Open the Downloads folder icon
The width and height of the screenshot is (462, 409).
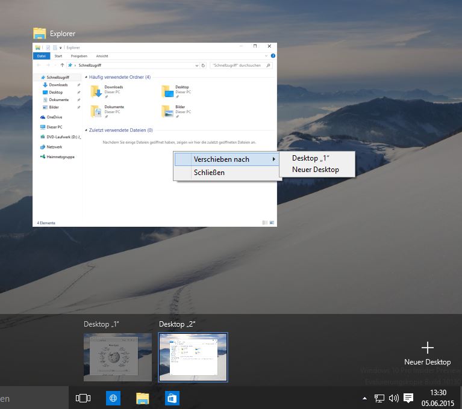pyautogui.click(x=96, y=91)
